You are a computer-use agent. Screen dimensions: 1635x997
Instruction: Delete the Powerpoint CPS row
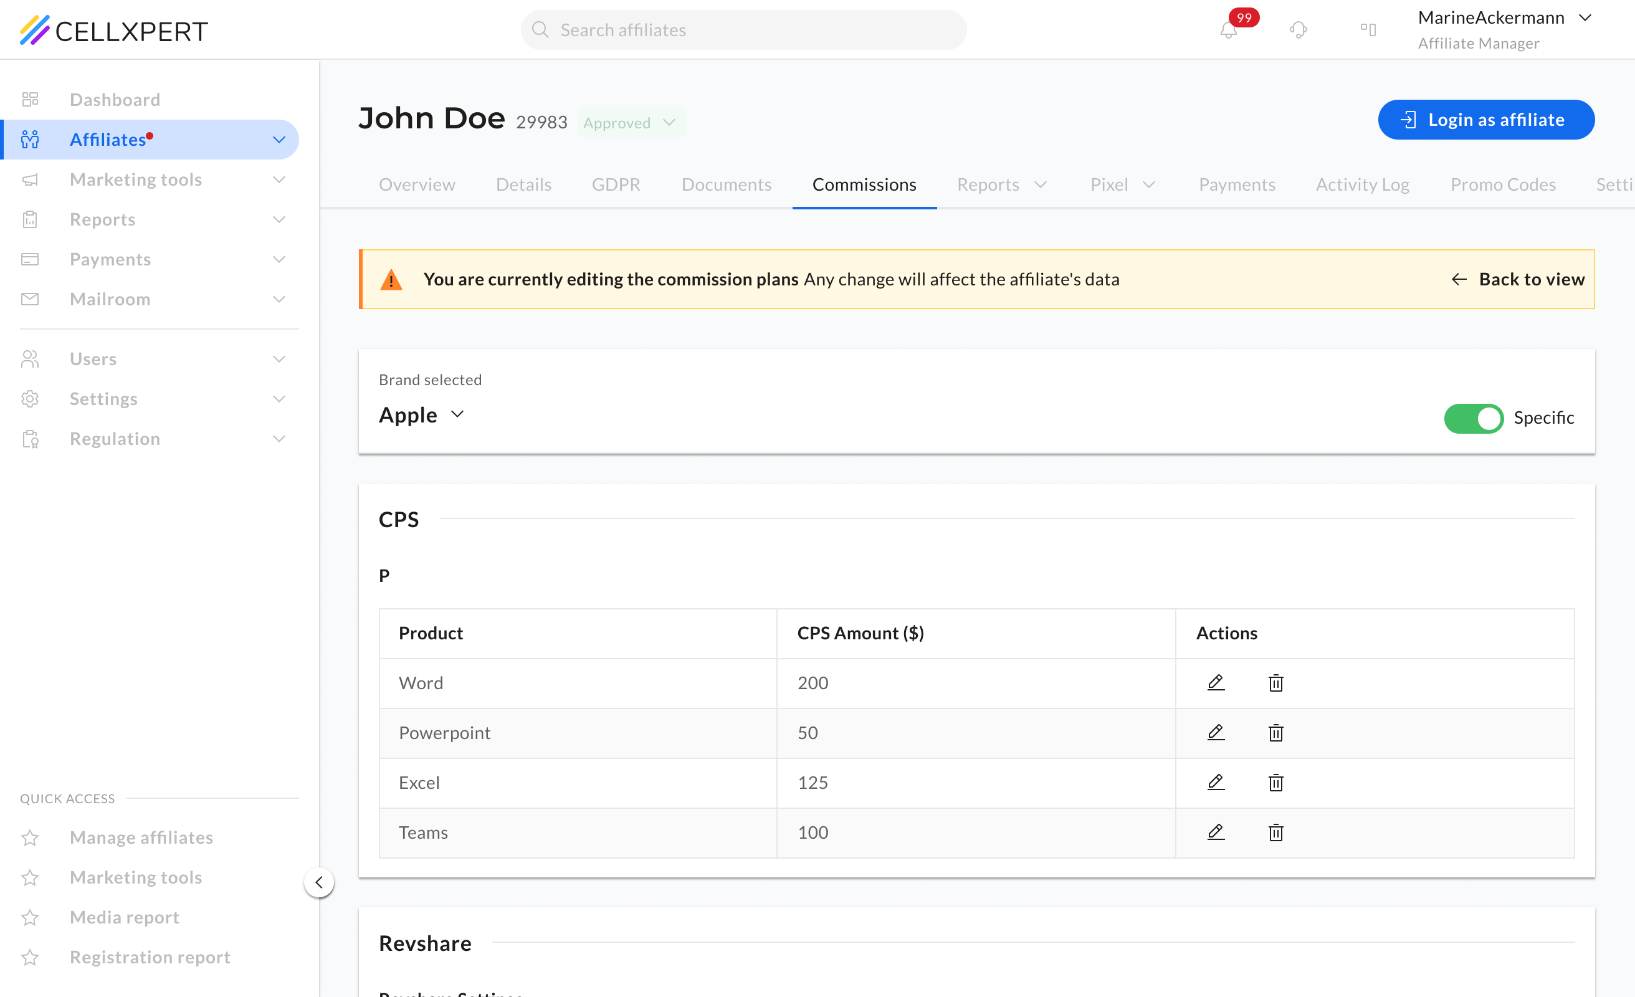[1275, 733]
